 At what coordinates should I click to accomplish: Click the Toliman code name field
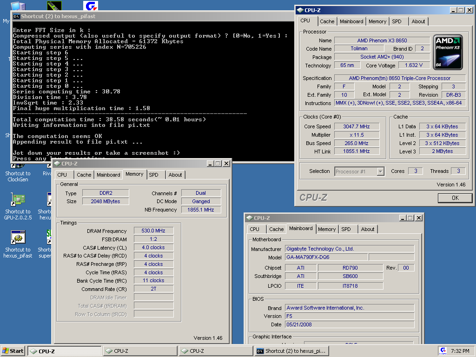[359, 48]
